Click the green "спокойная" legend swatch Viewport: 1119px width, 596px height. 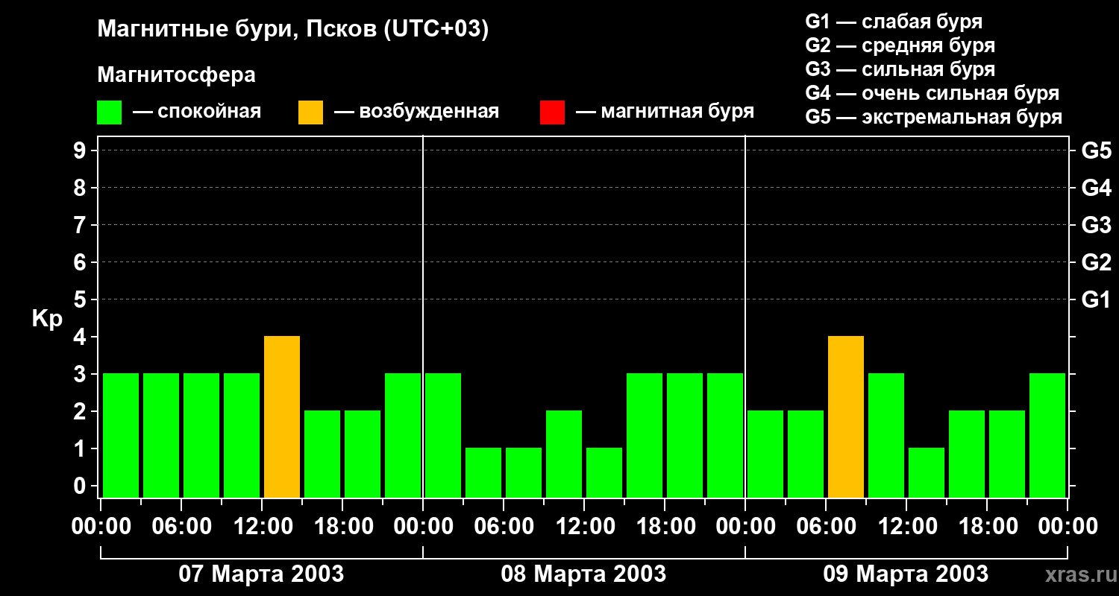(110, 112)
